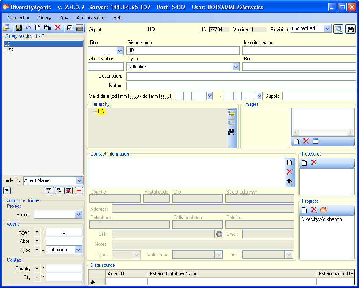Open the Query menu
The width and height of the screenshot is (359, 288).
[45, 18]
